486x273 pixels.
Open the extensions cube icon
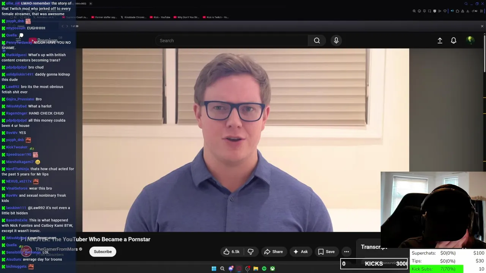[x=458, y=11]
